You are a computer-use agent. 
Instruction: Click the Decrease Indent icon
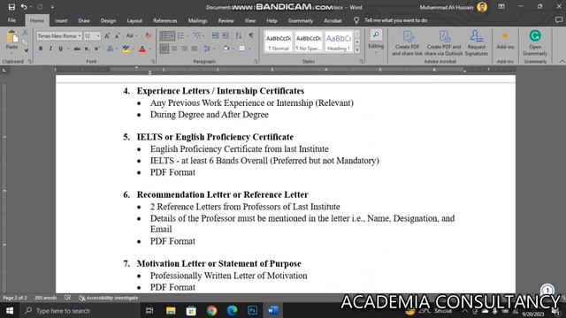tap(216, 35)
